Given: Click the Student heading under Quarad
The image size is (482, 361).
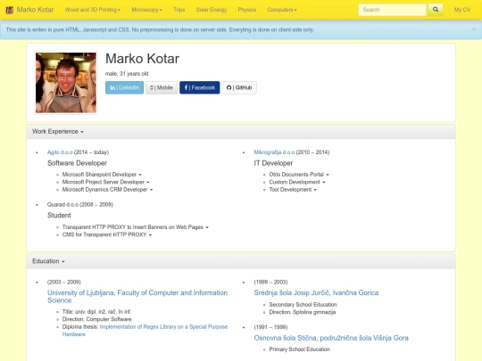Looking at the screenshot, I should (x=59, y=216).
